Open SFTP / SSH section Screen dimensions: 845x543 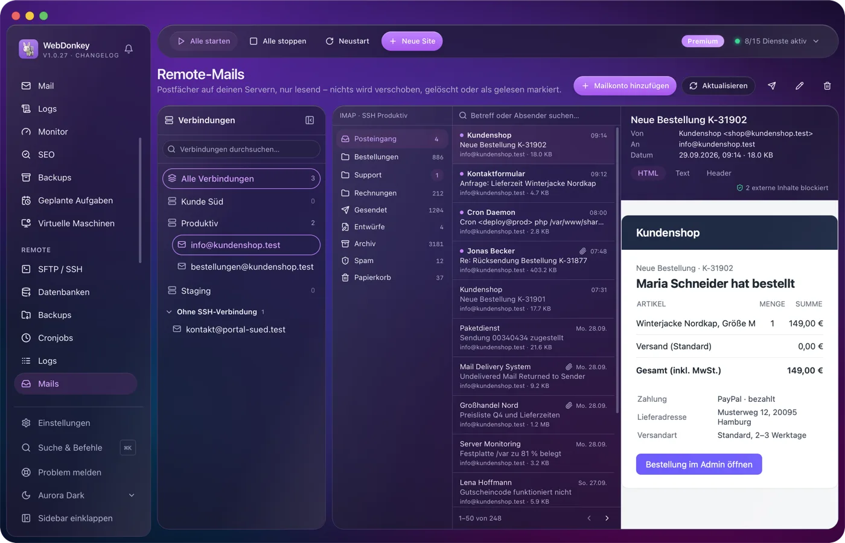click(76, 269)
